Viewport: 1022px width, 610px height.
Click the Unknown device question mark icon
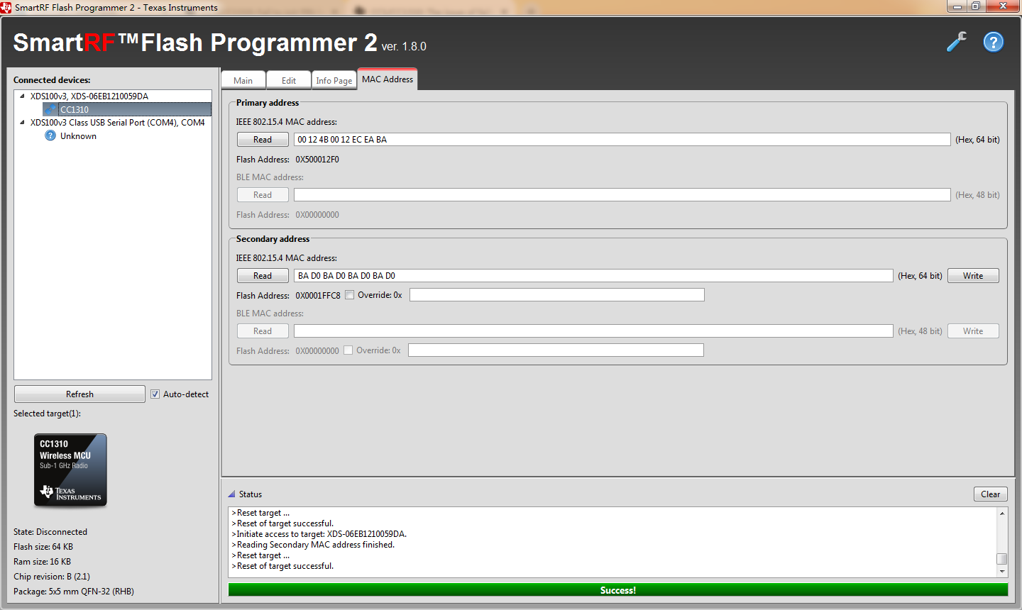(50, 135)
